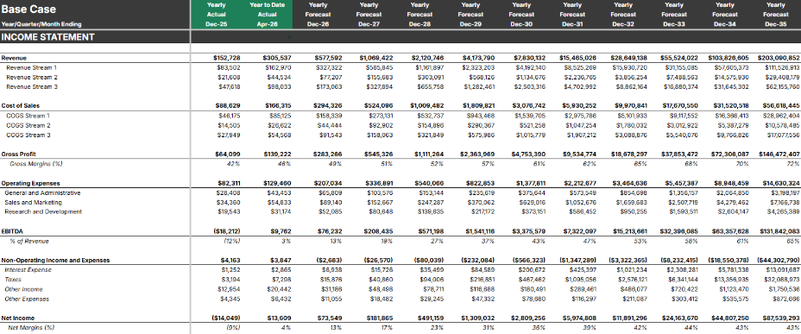
Task: Select Dec-25 Cost of Sales cell $88,629
Action: pos(229,105)
